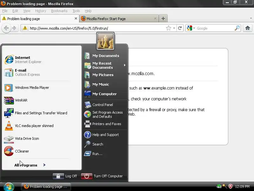
Task: Open the Help menu
Action: click(x=88, y=11)
